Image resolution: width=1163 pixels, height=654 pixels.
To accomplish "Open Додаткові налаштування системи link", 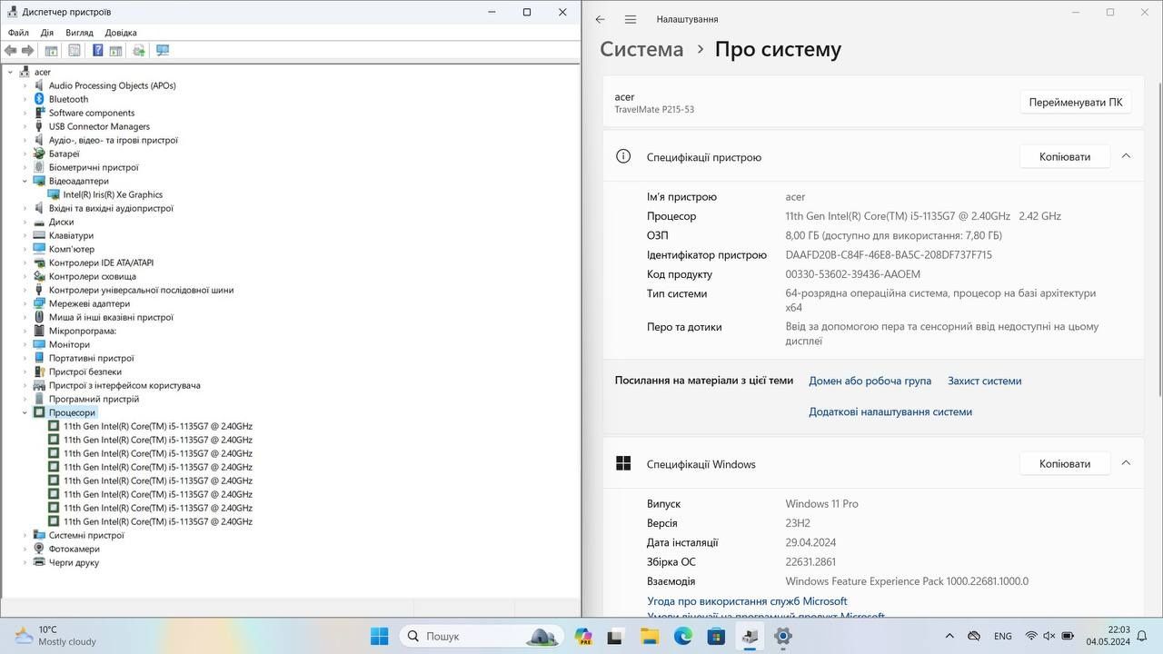I will pyautogui.click(x=890, y=411).
